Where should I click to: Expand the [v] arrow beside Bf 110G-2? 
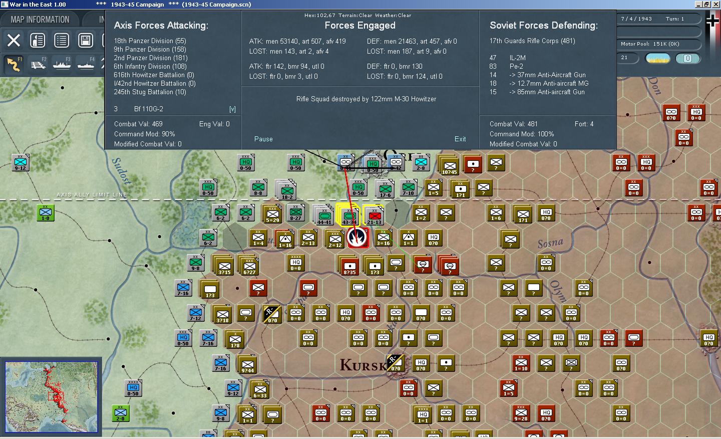(232, 109)
